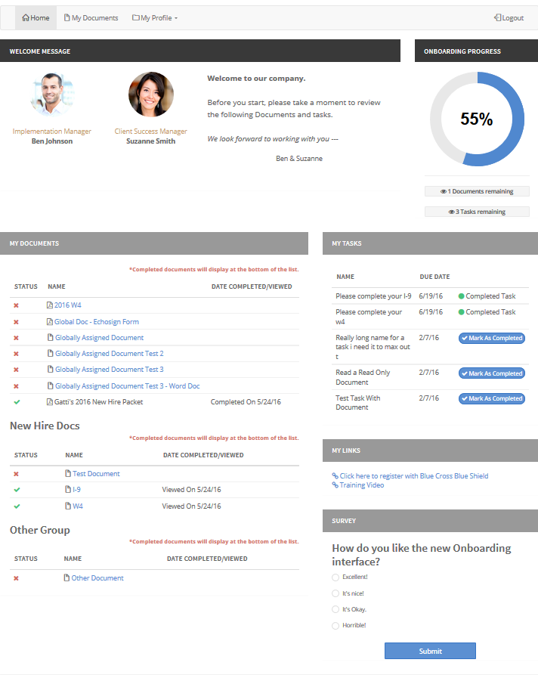
Task: Click the file icon beside Globally Assigned Document Test 2
Action: coord(51,354)
